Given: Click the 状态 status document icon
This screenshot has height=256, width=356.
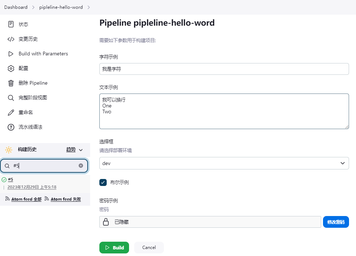Looking at the screenshot, I should pyautogui.click(x=11, y=24).
